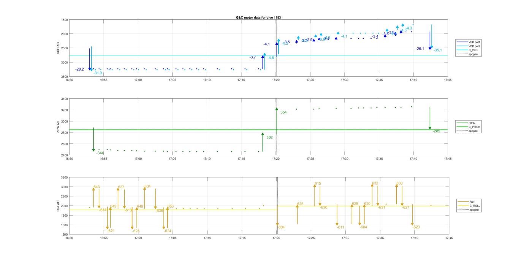Click the '2600' tick on Pitch axis
This screenshot has width=532, height=263.
pyautogui.click(x=64, y=144)
